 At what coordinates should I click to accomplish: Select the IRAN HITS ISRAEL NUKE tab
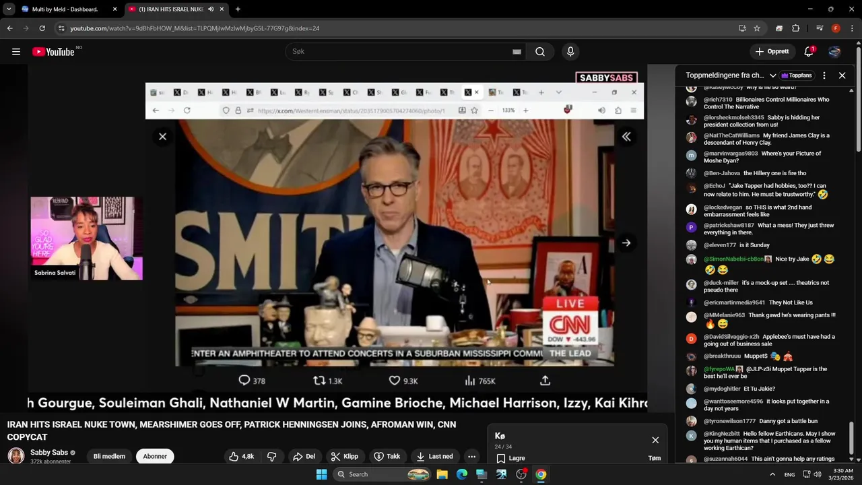171,9
